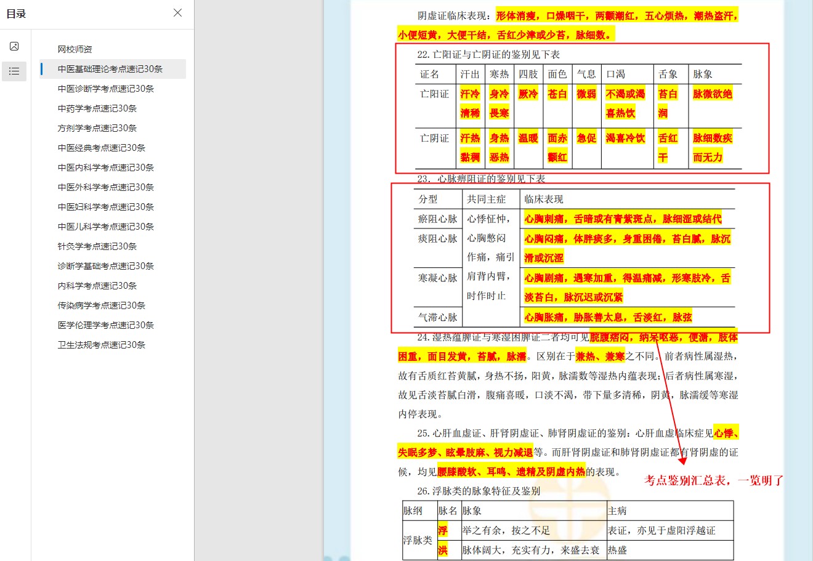Go to 中医妇科学考点速记30条

coord(105,207)
